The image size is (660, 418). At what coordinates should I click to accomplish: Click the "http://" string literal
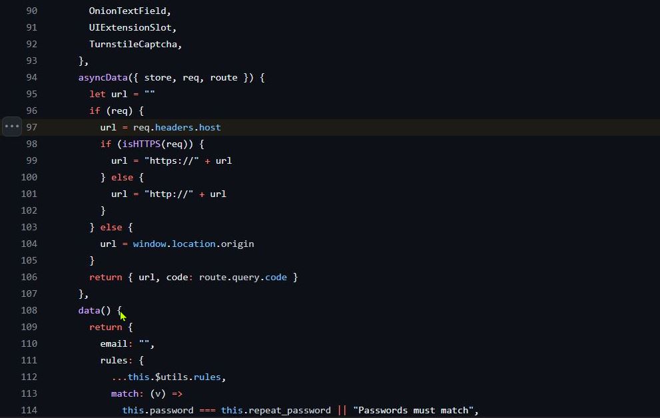pos(168,194)
